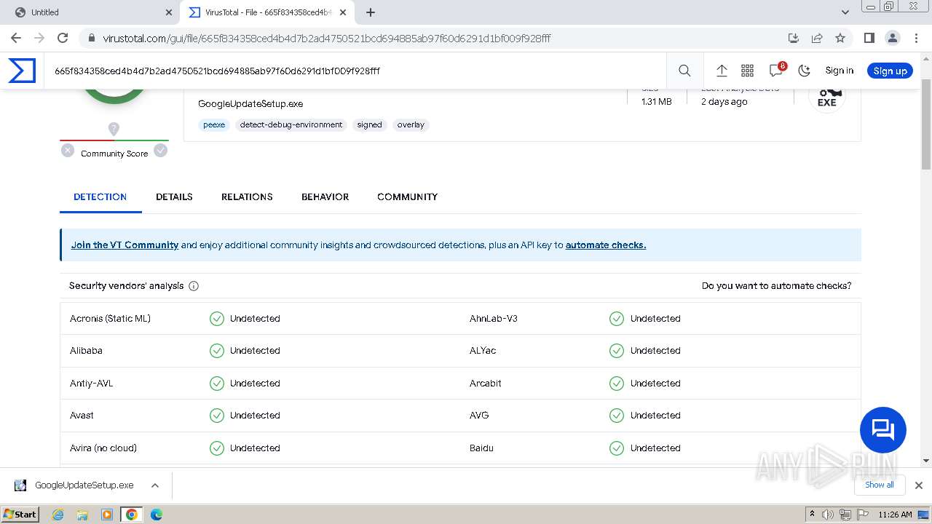
Task: Open Microsoft Edge from taskbar
Action: click(156, 515)
